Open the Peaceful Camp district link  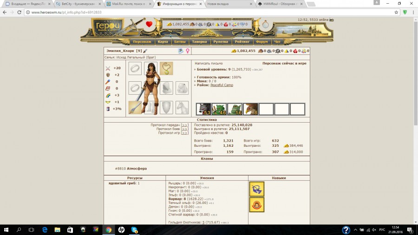tap(222, 85)
